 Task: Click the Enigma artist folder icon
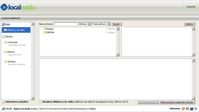point(45,29)
